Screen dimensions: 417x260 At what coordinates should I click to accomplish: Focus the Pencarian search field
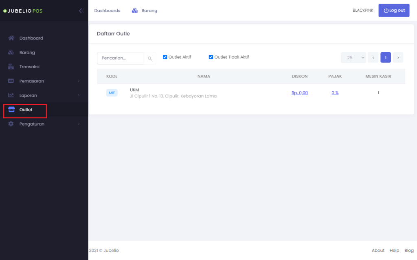pos(121,58)
